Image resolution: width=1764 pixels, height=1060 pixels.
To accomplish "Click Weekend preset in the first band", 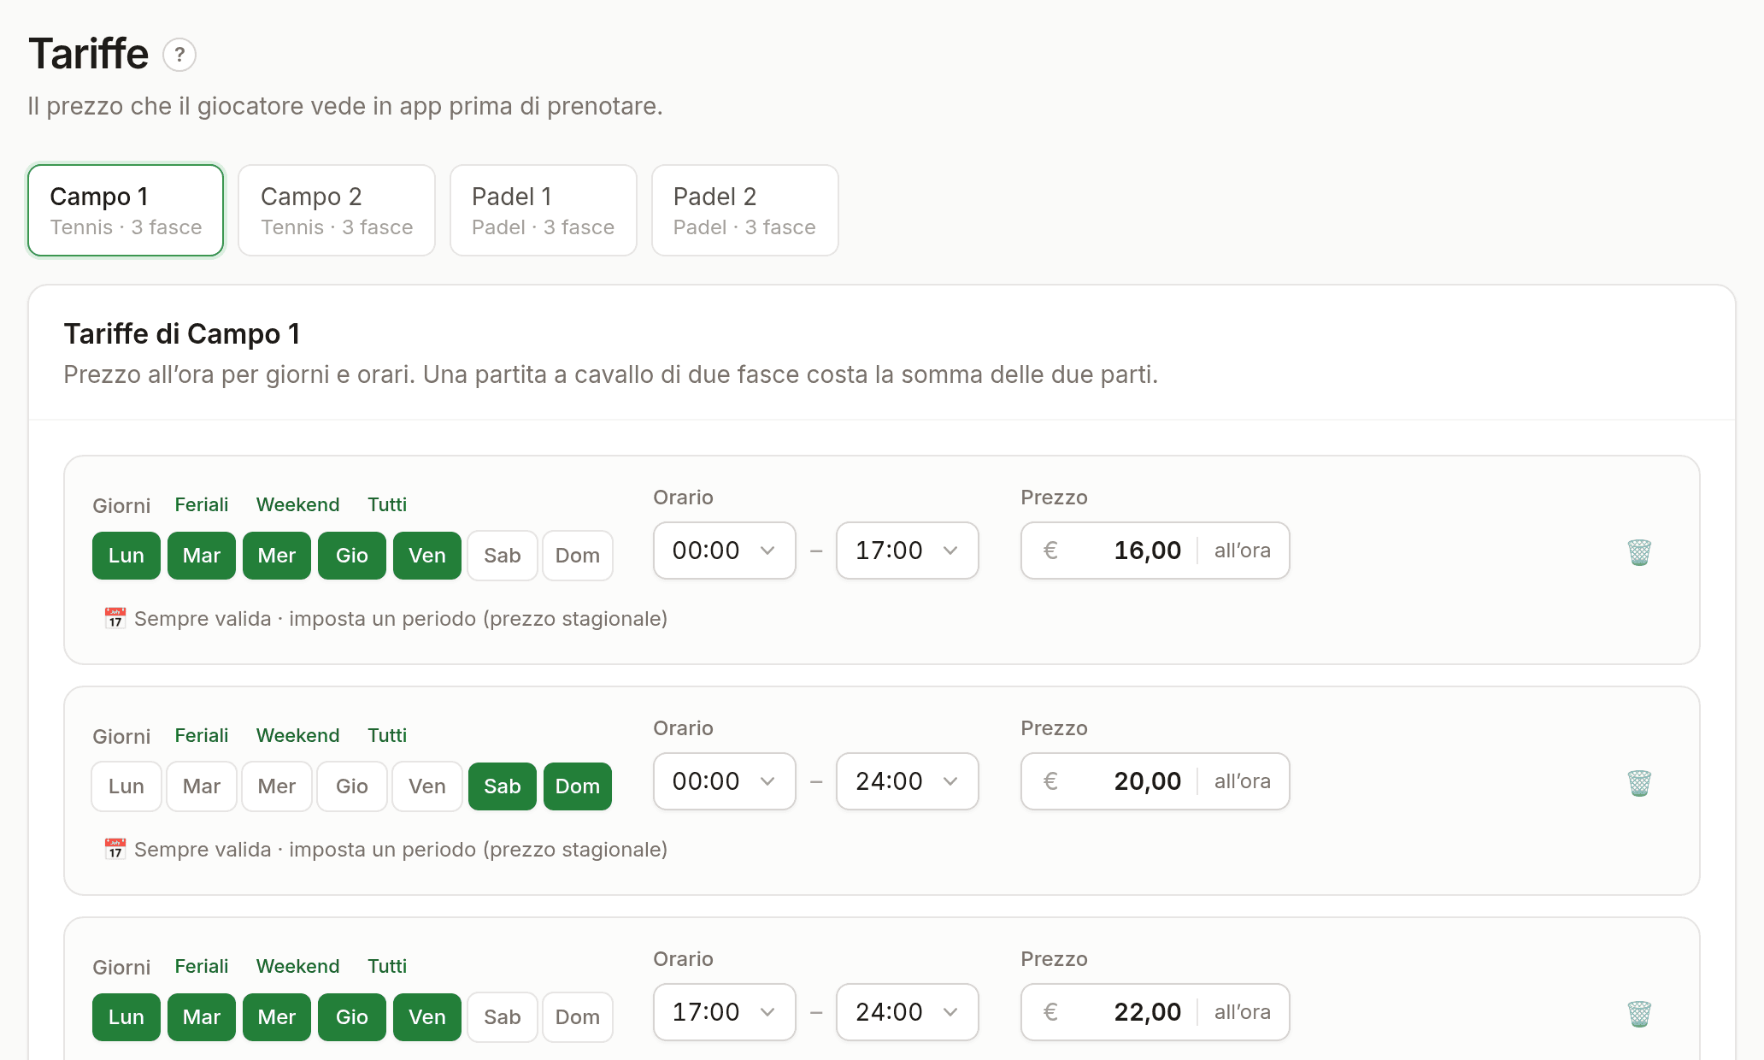I will pos(298,504).
